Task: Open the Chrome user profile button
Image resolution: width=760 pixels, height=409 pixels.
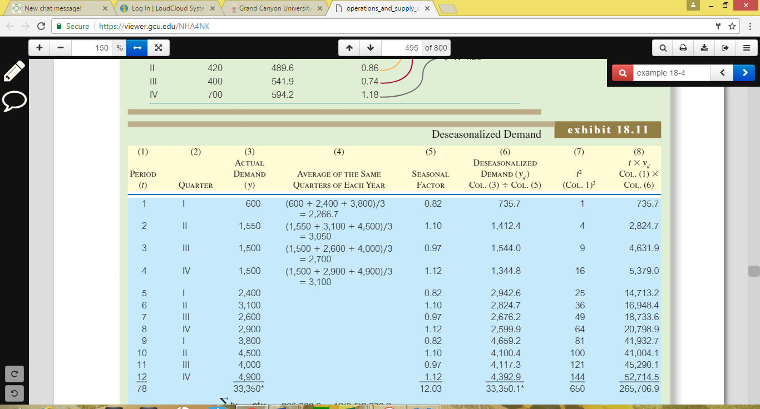Action: tap(693, 4)
